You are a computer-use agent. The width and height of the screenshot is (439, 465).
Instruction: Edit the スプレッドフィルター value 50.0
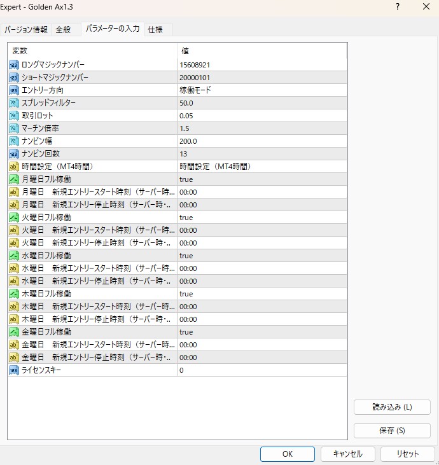(262, 103)
